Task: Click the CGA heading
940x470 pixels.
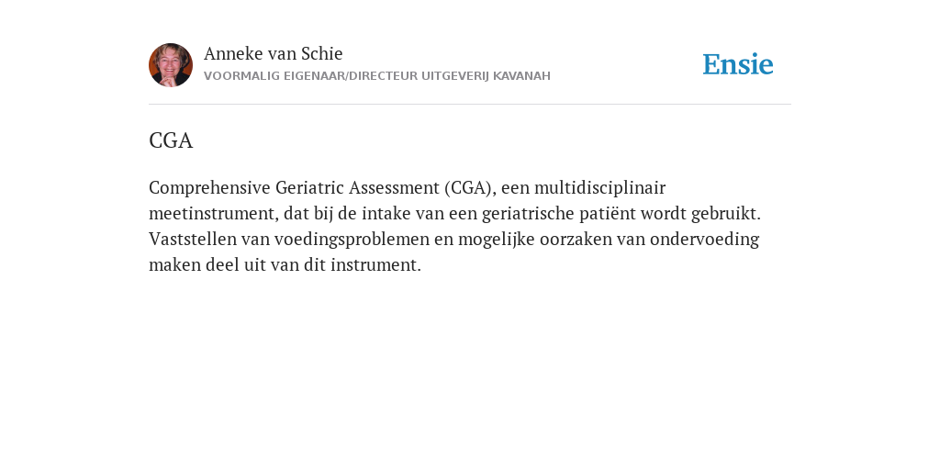Action: click(x=171, y=140)
